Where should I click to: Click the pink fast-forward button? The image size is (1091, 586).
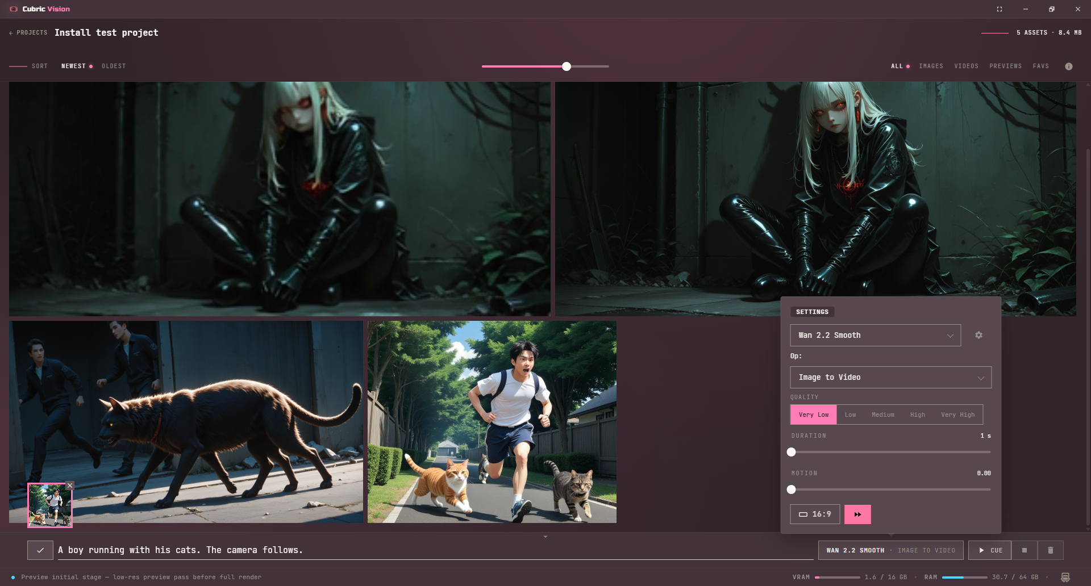857,514
